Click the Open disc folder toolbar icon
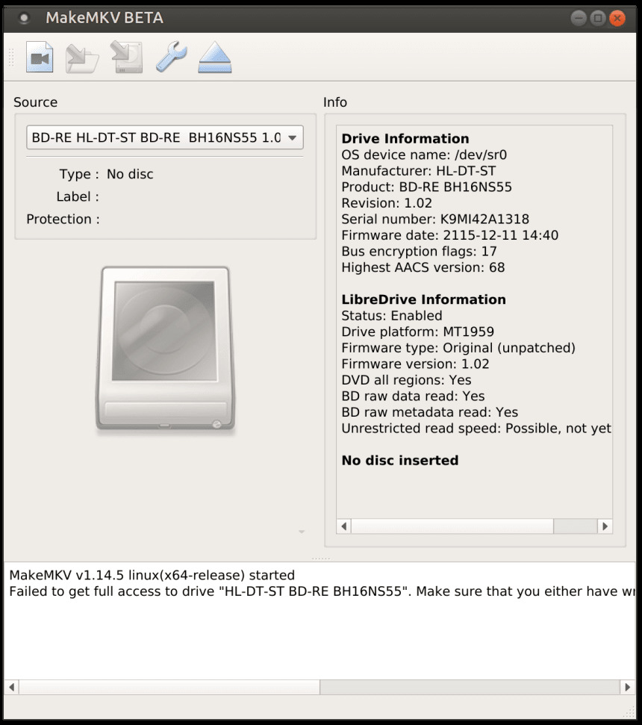Viewport: 642px width, 725px height. 82,57
